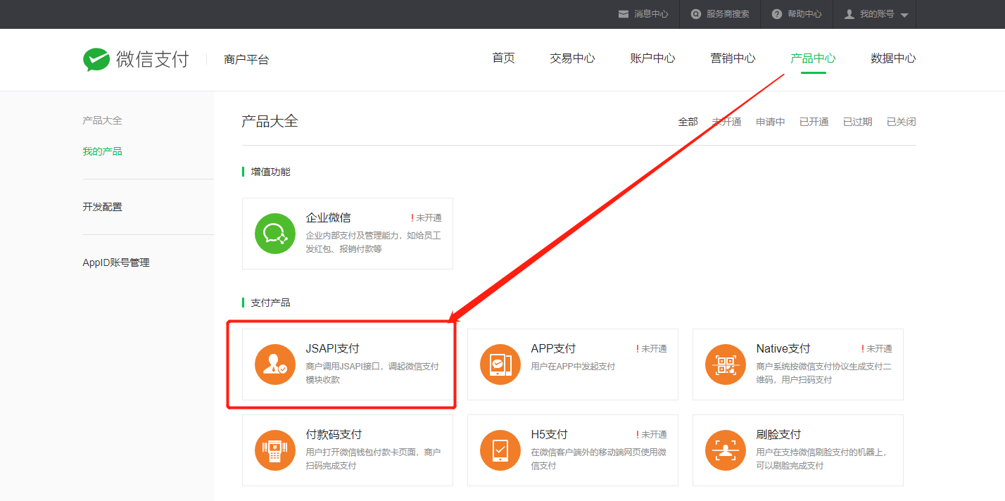Click the 产品大全 page heading

pyautogui.click(x=270, y=121)
